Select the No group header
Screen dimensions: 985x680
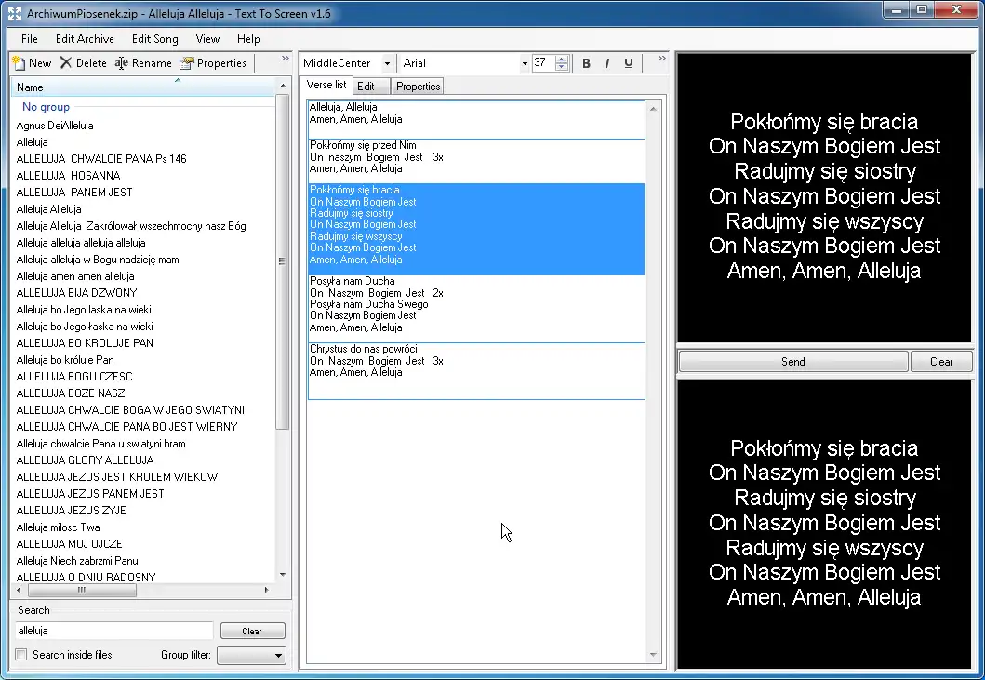(46, 107)
